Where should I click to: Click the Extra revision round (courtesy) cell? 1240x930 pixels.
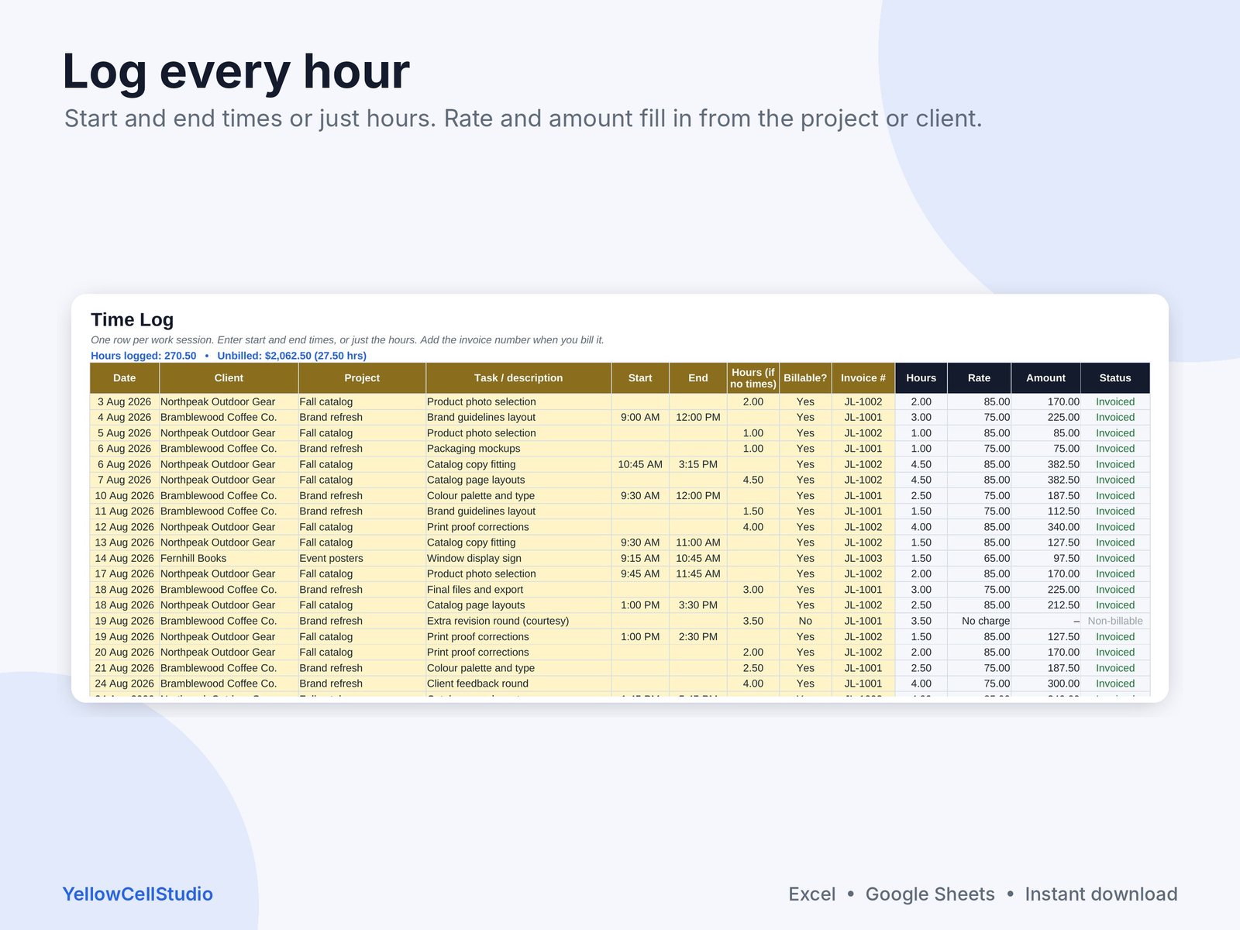518,621
